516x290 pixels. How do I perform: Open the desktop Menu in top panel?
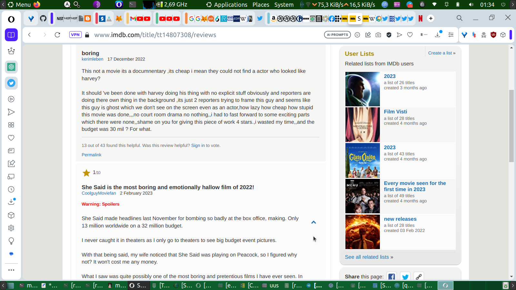click(x=19, y=5)
